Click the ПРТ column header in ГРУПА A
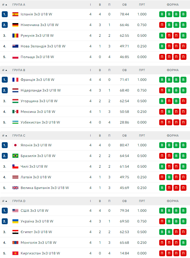Image resolution: width=190 pixels, height=258 pixels. [x=142, y=5]
